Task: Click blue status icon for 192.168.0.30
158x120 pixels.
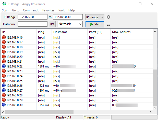Action: point(4,105)
